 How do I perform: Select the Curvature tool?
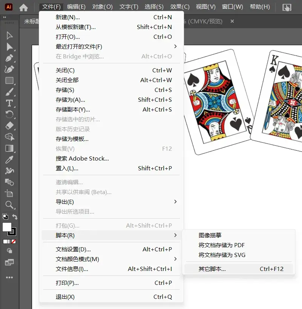pyautogui.click(x=9, y=69)
